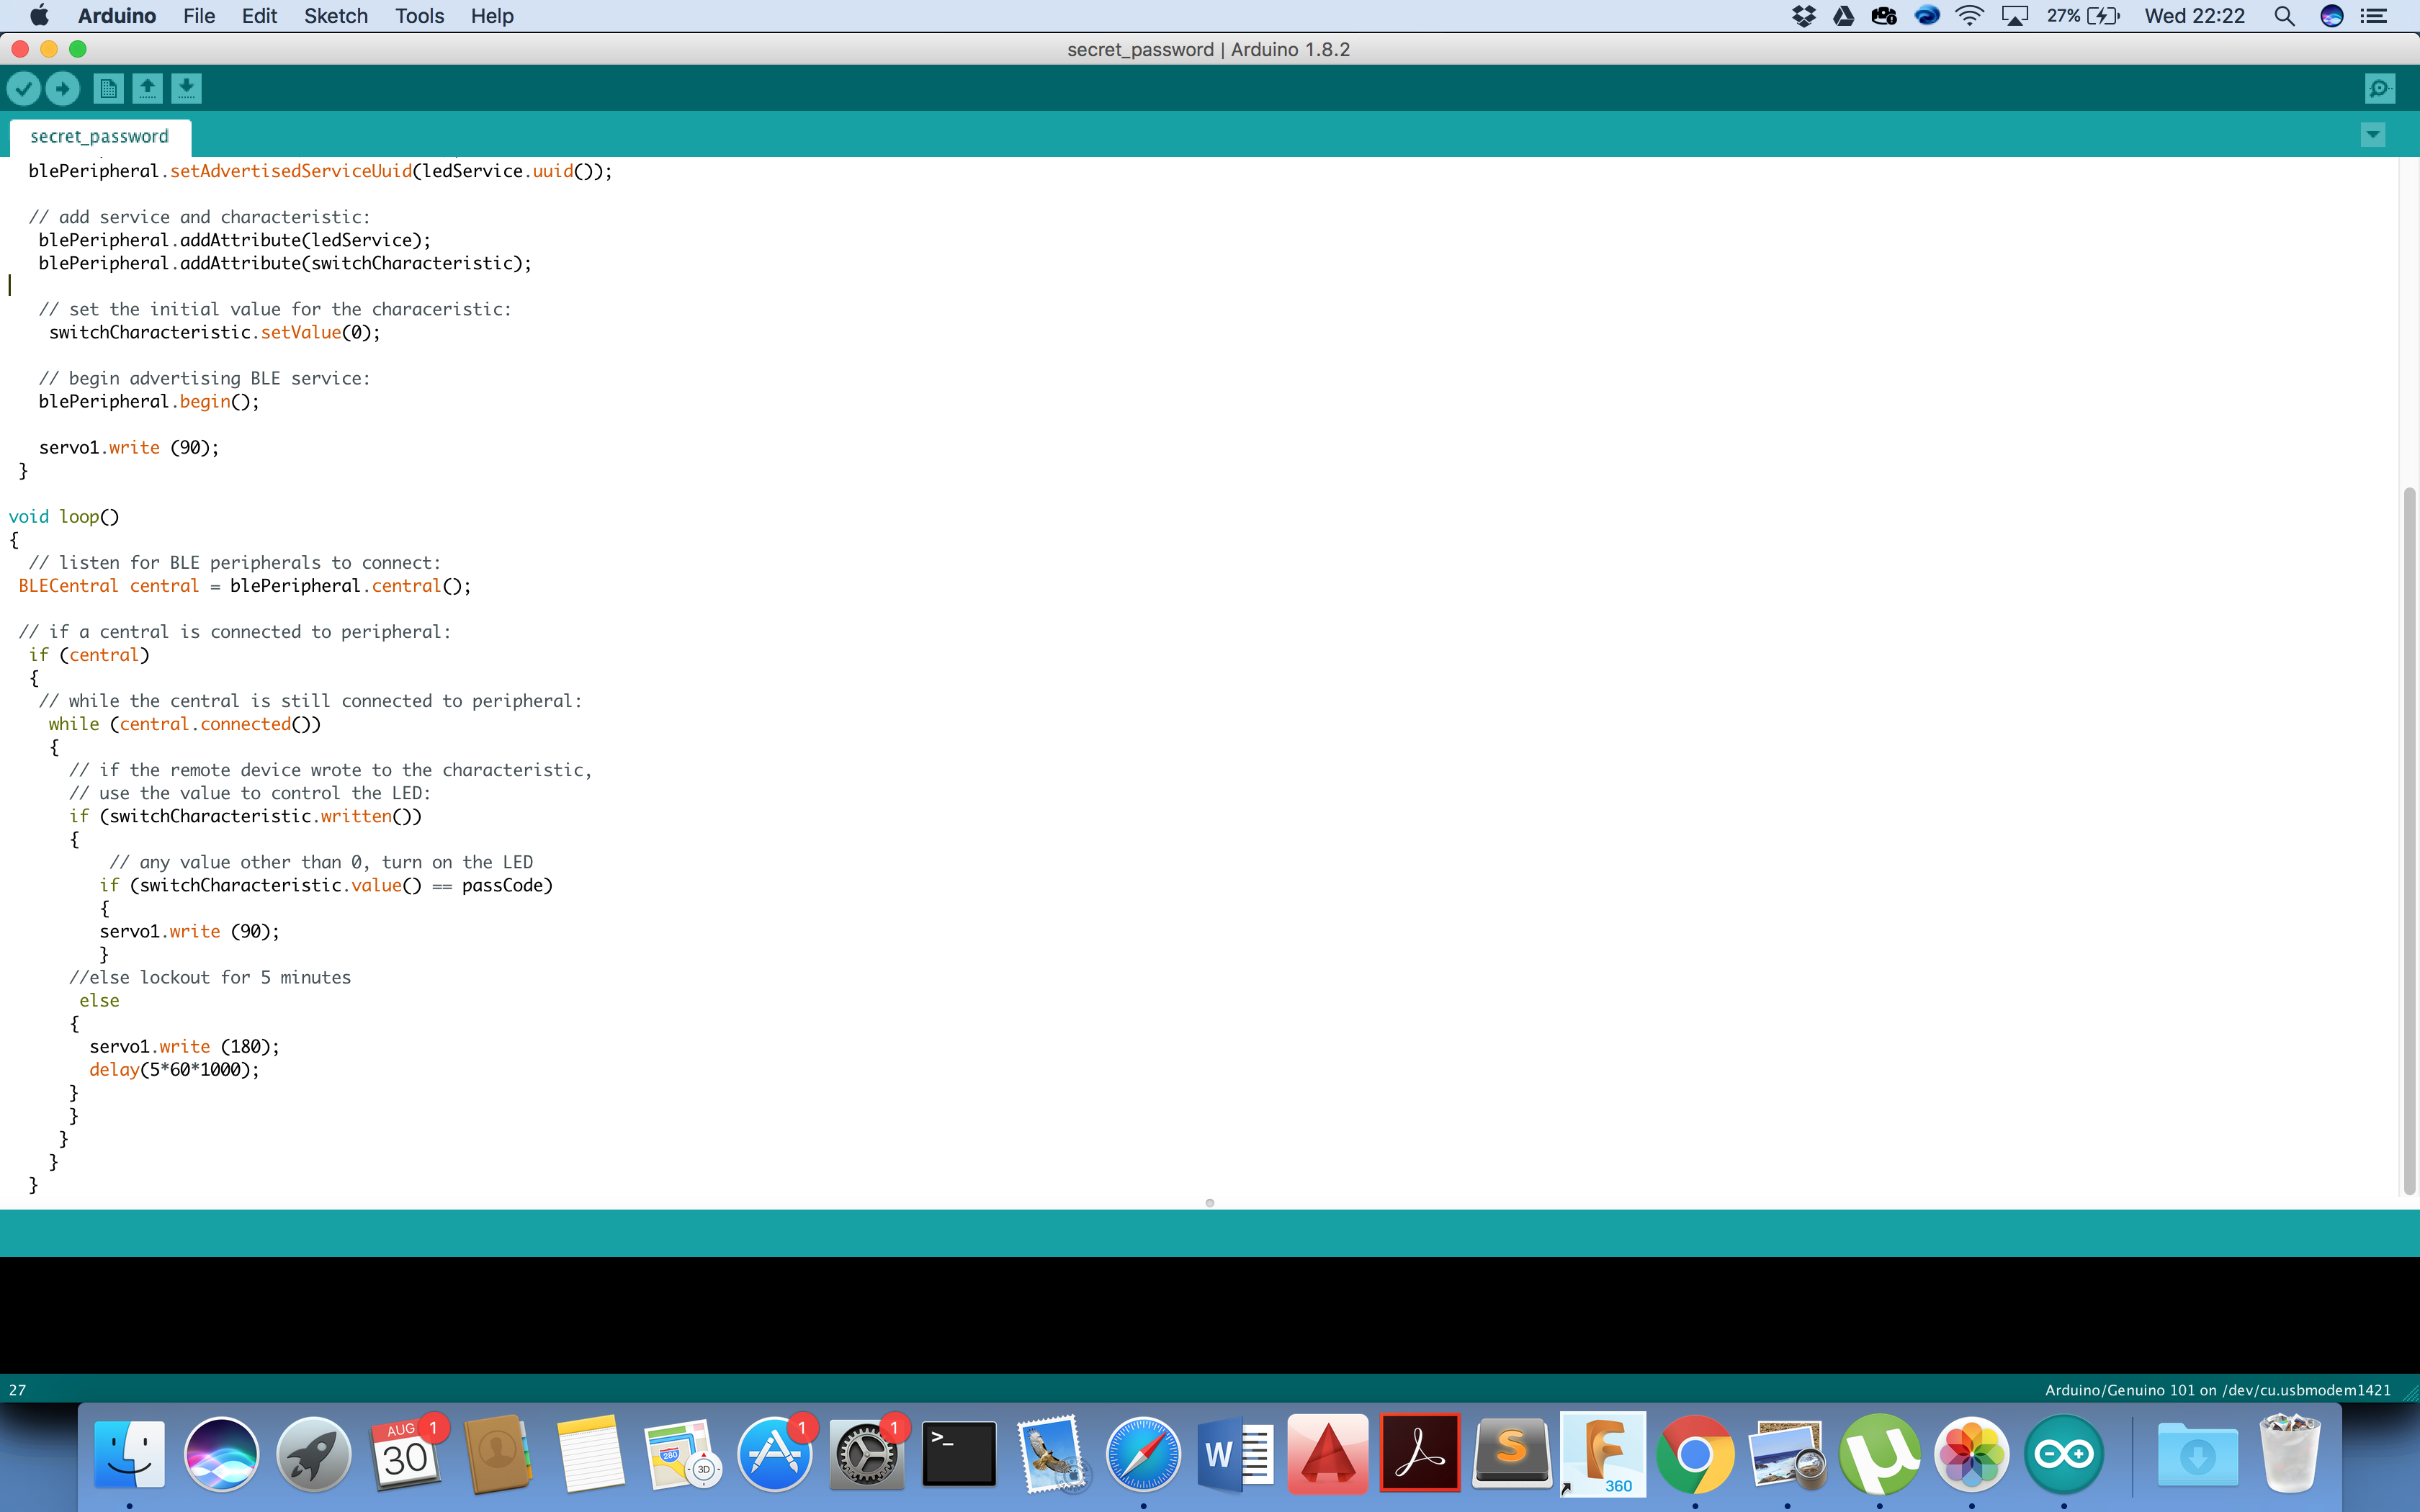Create a new sketch with the New icon
Screen dimensions: 2420x1512
[108, 89]
